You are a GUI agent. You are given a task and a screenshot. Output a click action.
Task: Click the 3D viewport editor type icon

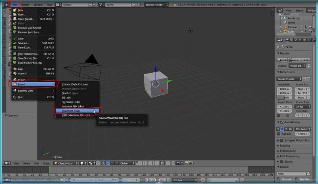tap(6, 163)
